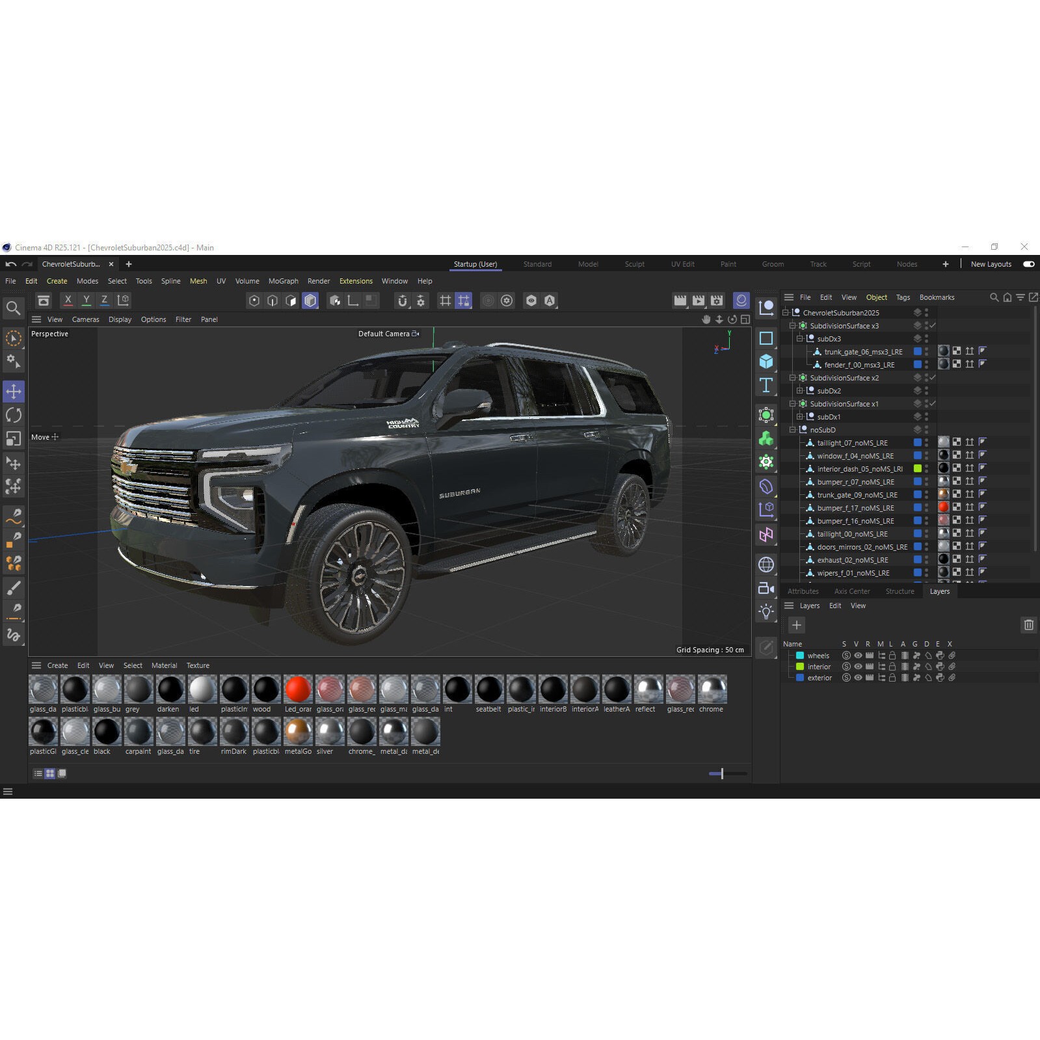The width and height of the screenshot is (1040, 1040).
Task: Disable SubdivisionSurface x3 checkmark
Action: pos(932,325)
